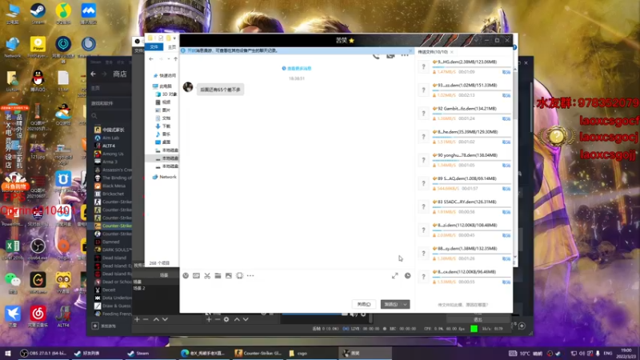The width and height of the screenshot is (640, 360).
Task: Open the ALTF4 desktop game shortcut
Action: pyautogui.click(x=63, y=316)
